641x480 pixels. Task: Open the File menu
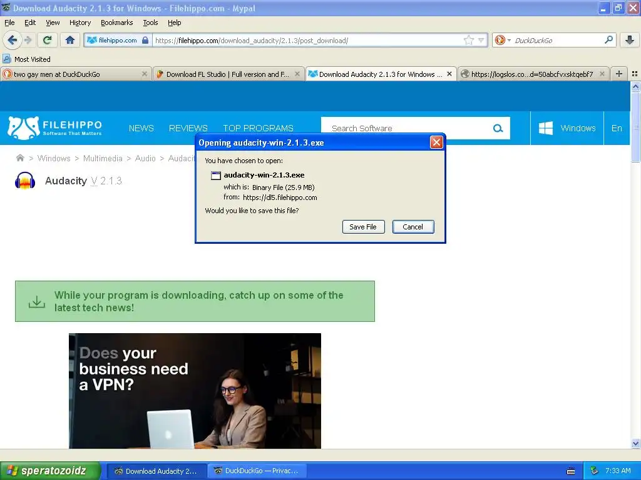click(x=9, y=22)
